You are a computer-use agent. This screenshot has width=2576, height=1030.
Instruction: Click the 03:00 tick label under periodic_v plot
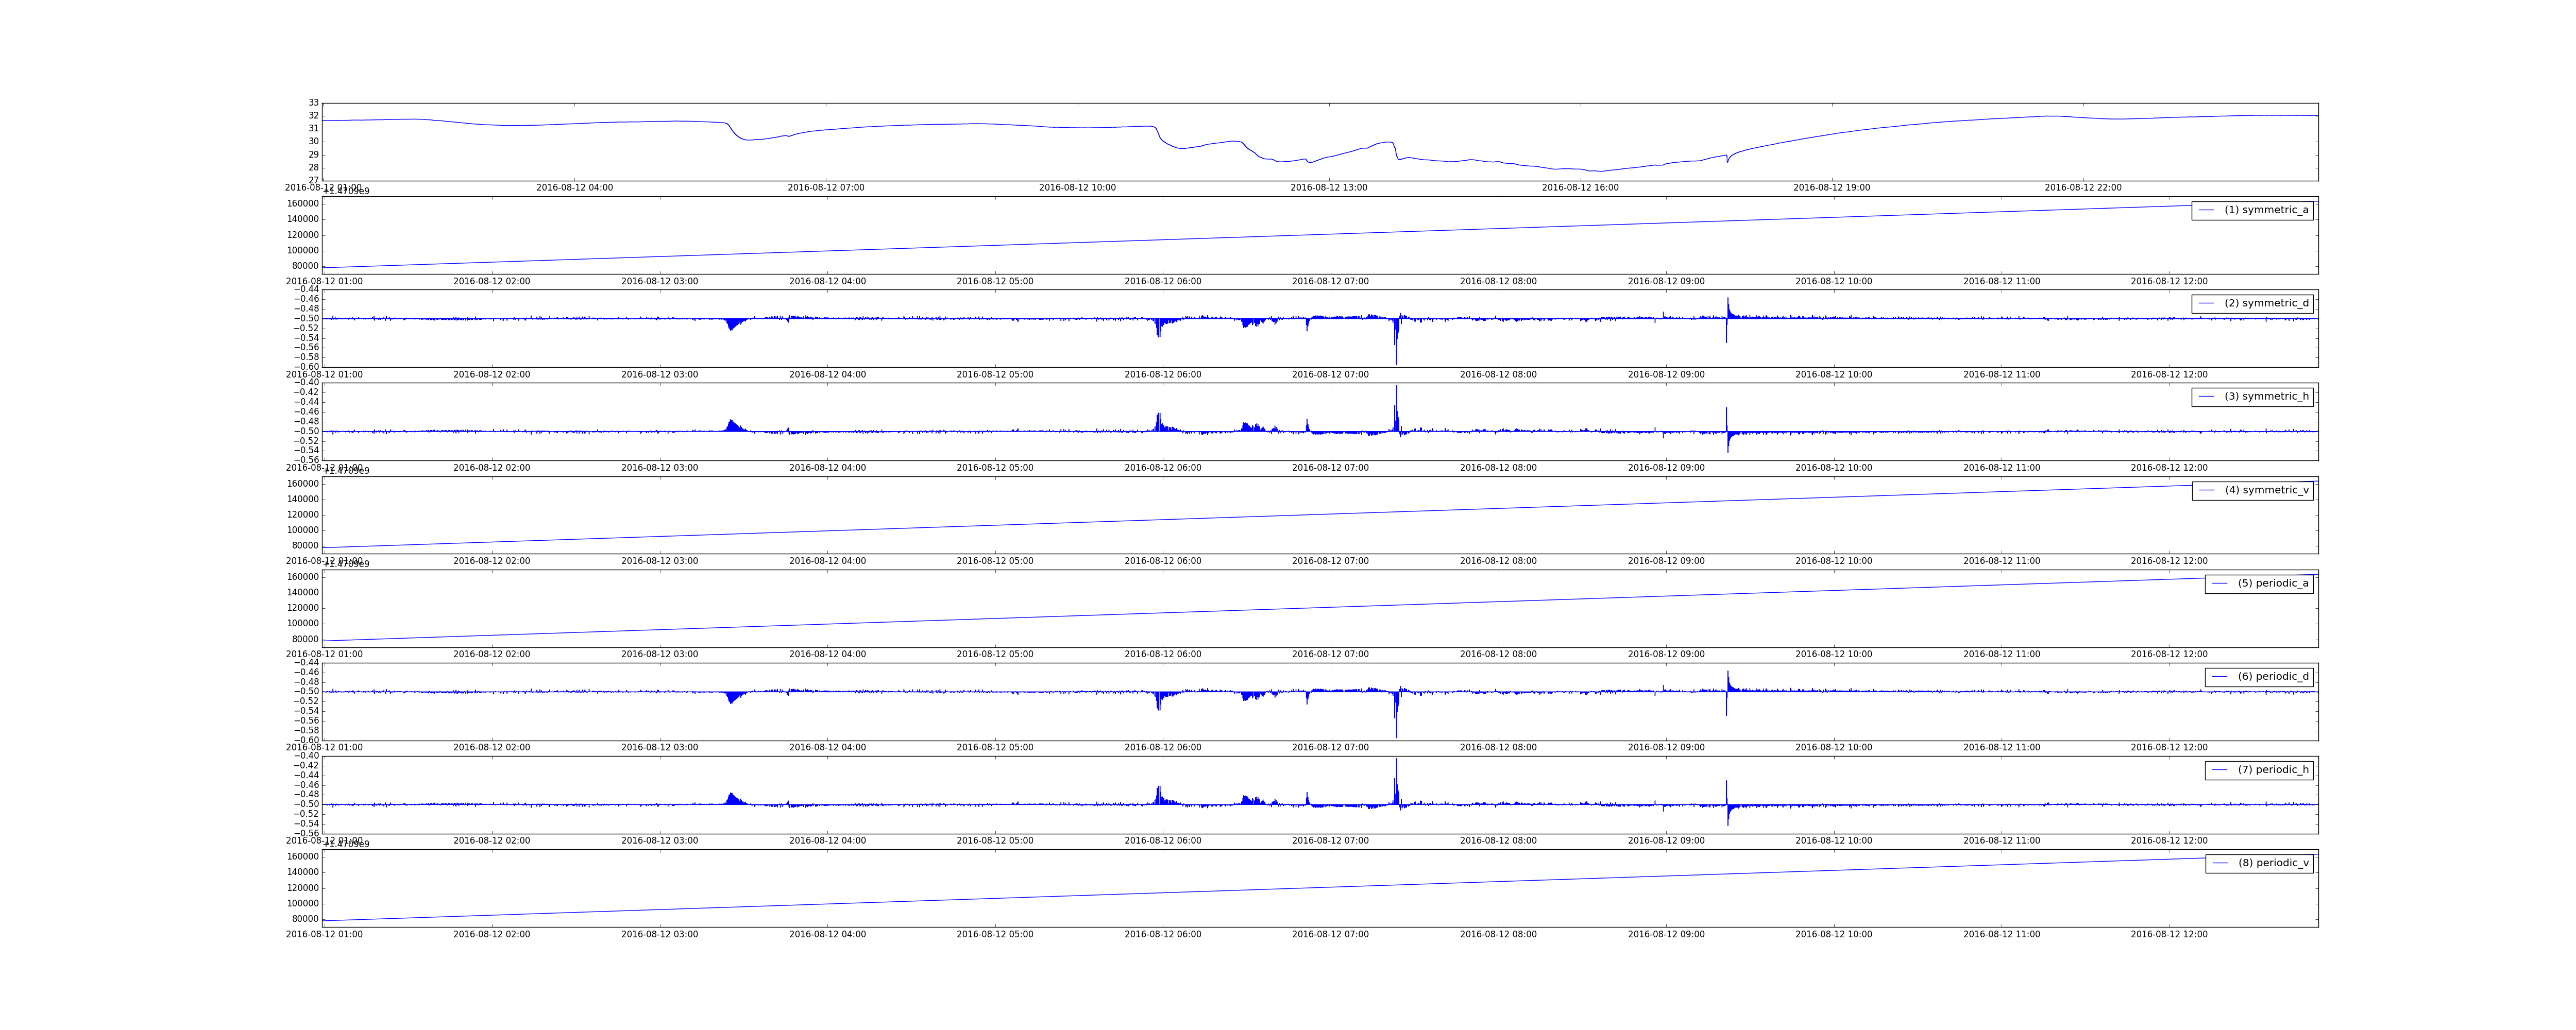pos(660,934)
